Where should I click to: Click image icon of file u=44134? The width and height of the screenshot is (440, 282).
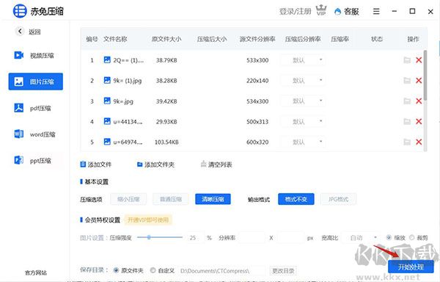[x=107, y=121]
